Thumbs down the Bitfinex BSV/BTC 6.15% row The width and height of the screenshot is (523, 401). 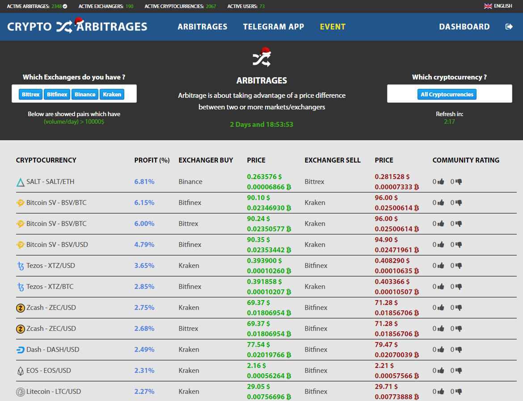pyautogui.click(x=459, y=203)
